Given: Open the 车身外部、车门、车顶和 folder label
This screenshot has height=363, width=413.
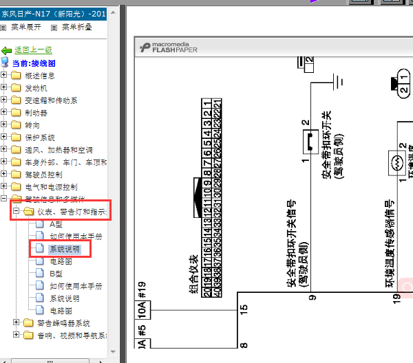Looking at the screenshot, I should point(66,162).
